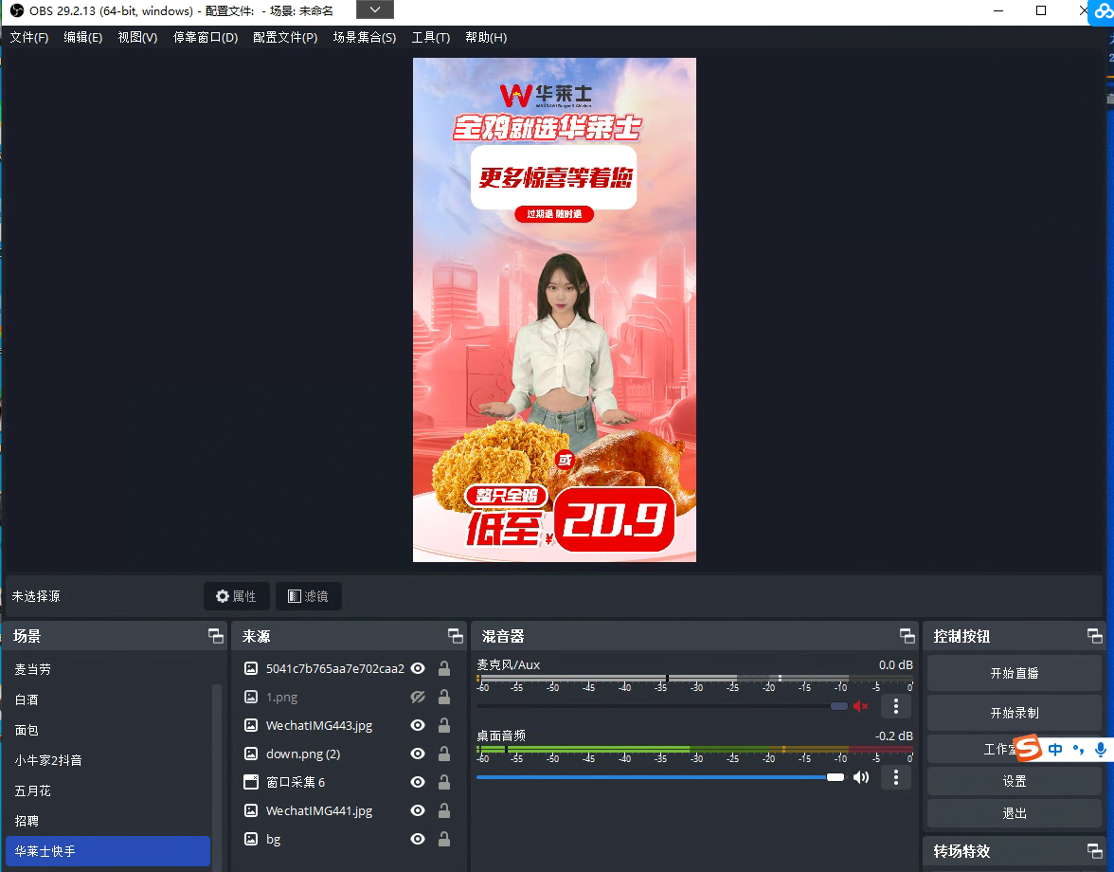
Task: Click the 退出 exit button
Action: 1015,814
